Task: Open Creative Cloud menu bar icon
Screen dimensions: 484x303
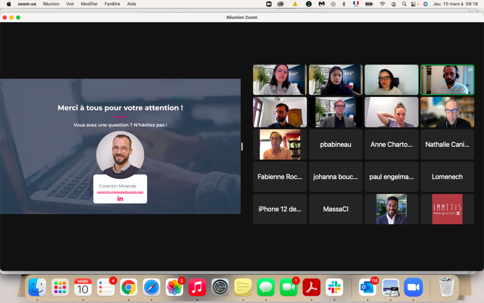Action: coord(281,4)
